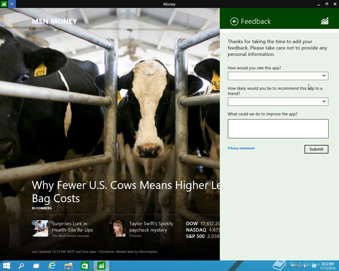Screen dimensions: 339x271
Task: Click the DOW index quote
Action: tap(203, 224)
